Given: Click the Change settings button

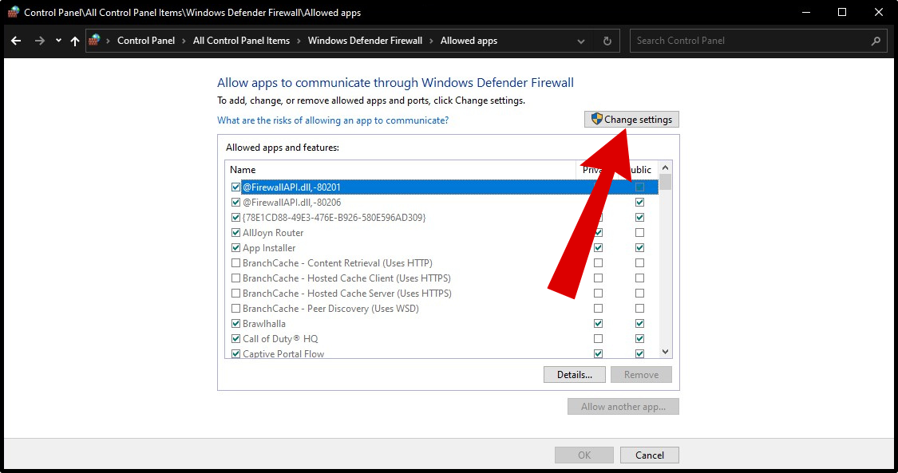Looking at the screenshot, I should coord(631,120).
